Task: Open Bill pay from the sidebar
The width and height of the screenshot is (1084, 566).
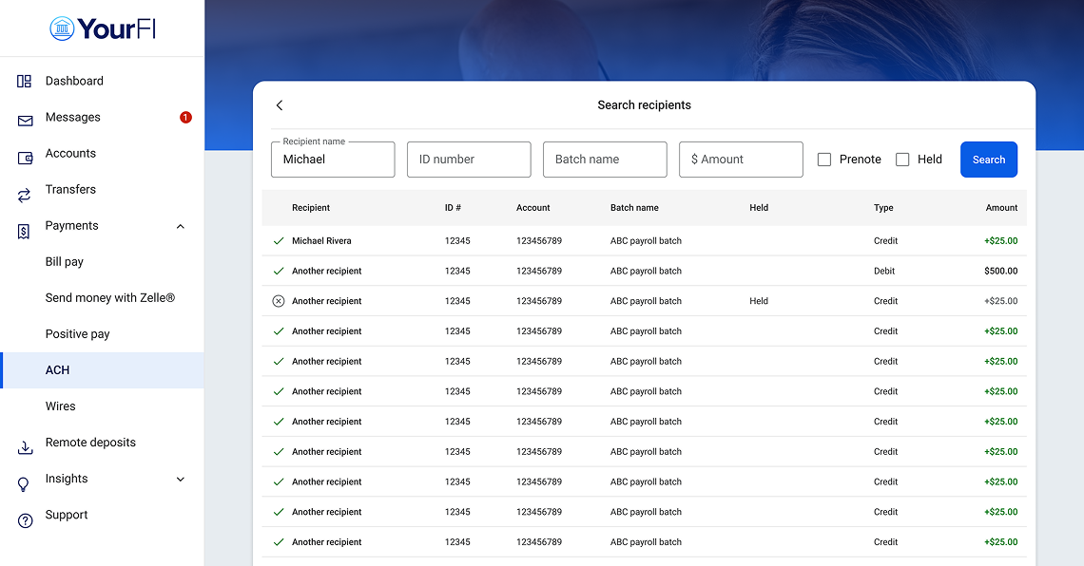Action: pyautogui.click(x=64, y=261)
